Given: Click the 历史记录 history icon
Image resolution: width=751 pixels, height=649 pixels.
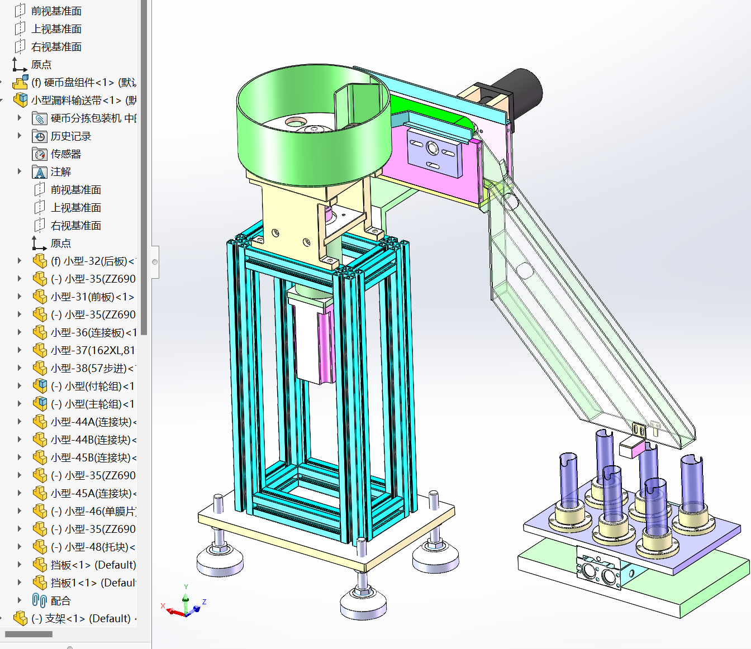Looking at the screenshot, I should click(x=40, y=136).
